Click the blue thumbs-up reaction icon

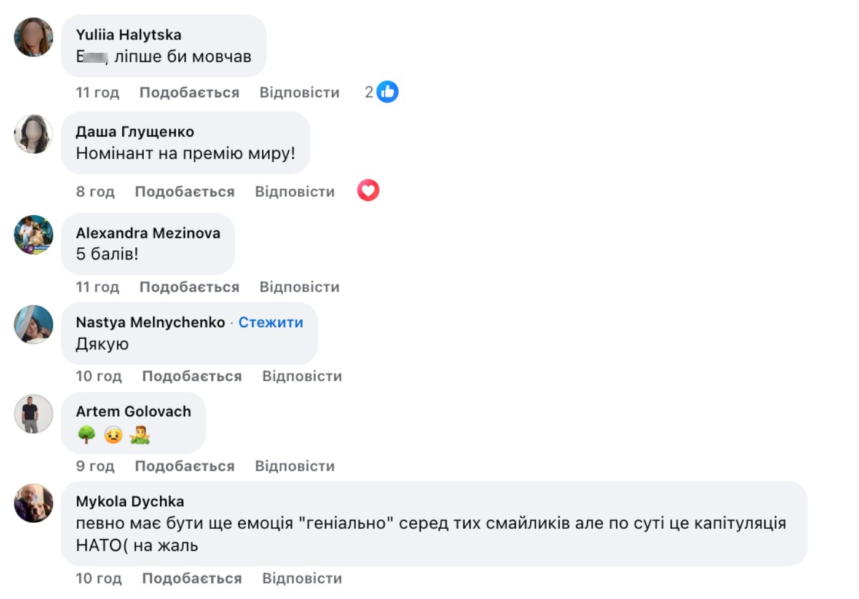(387, 92)
